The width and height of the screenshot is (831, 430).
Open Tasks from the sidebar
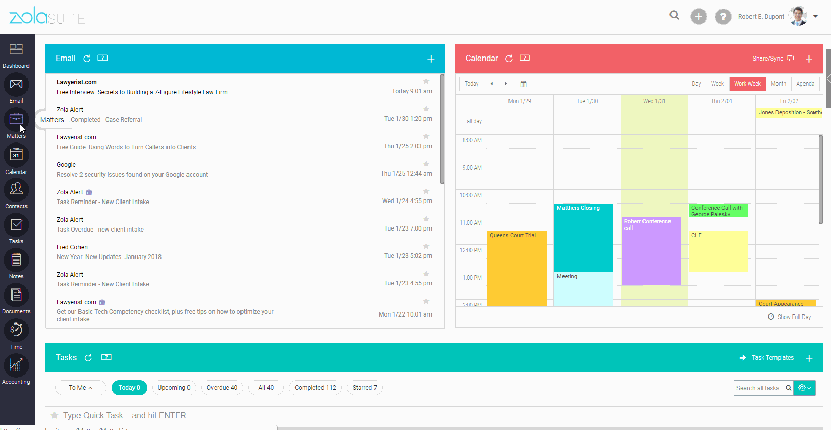click(x=16, y=224)
